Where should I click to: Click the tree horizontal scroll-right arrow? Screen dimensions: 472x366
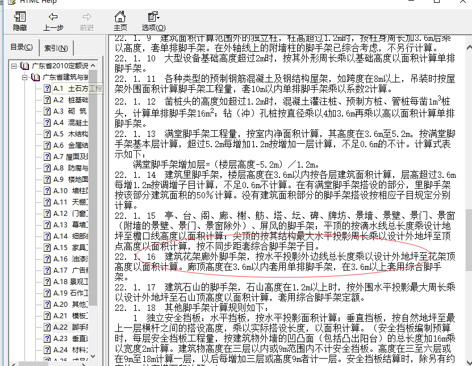[84, 364]
